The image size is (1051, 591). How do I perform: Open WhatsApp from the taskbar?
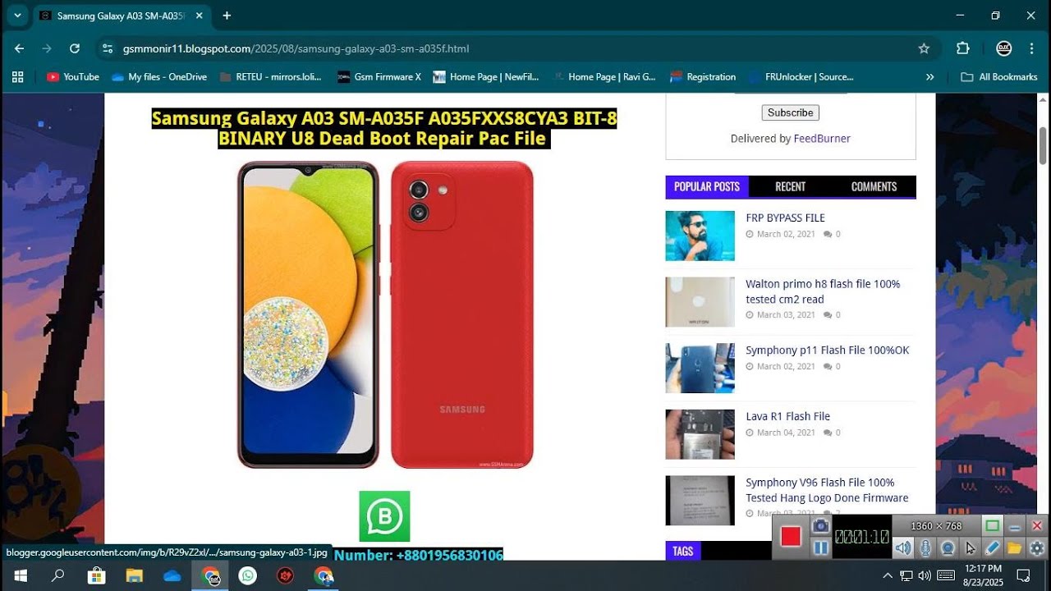click(x=248, y=575)
